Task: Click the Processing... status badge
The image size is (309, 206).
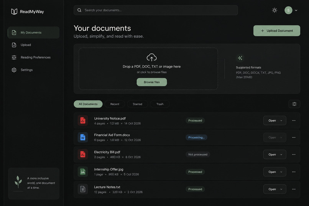Action: click(196, 137)
